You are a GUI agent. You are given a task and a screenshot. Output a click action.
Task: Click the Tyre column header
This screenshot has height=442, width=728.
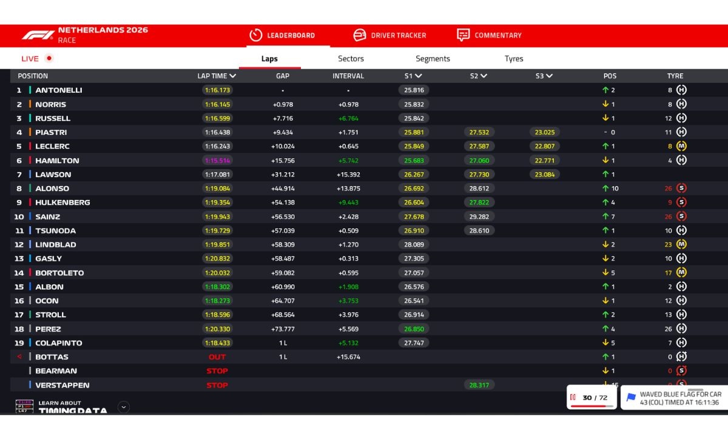coord(675,76)
